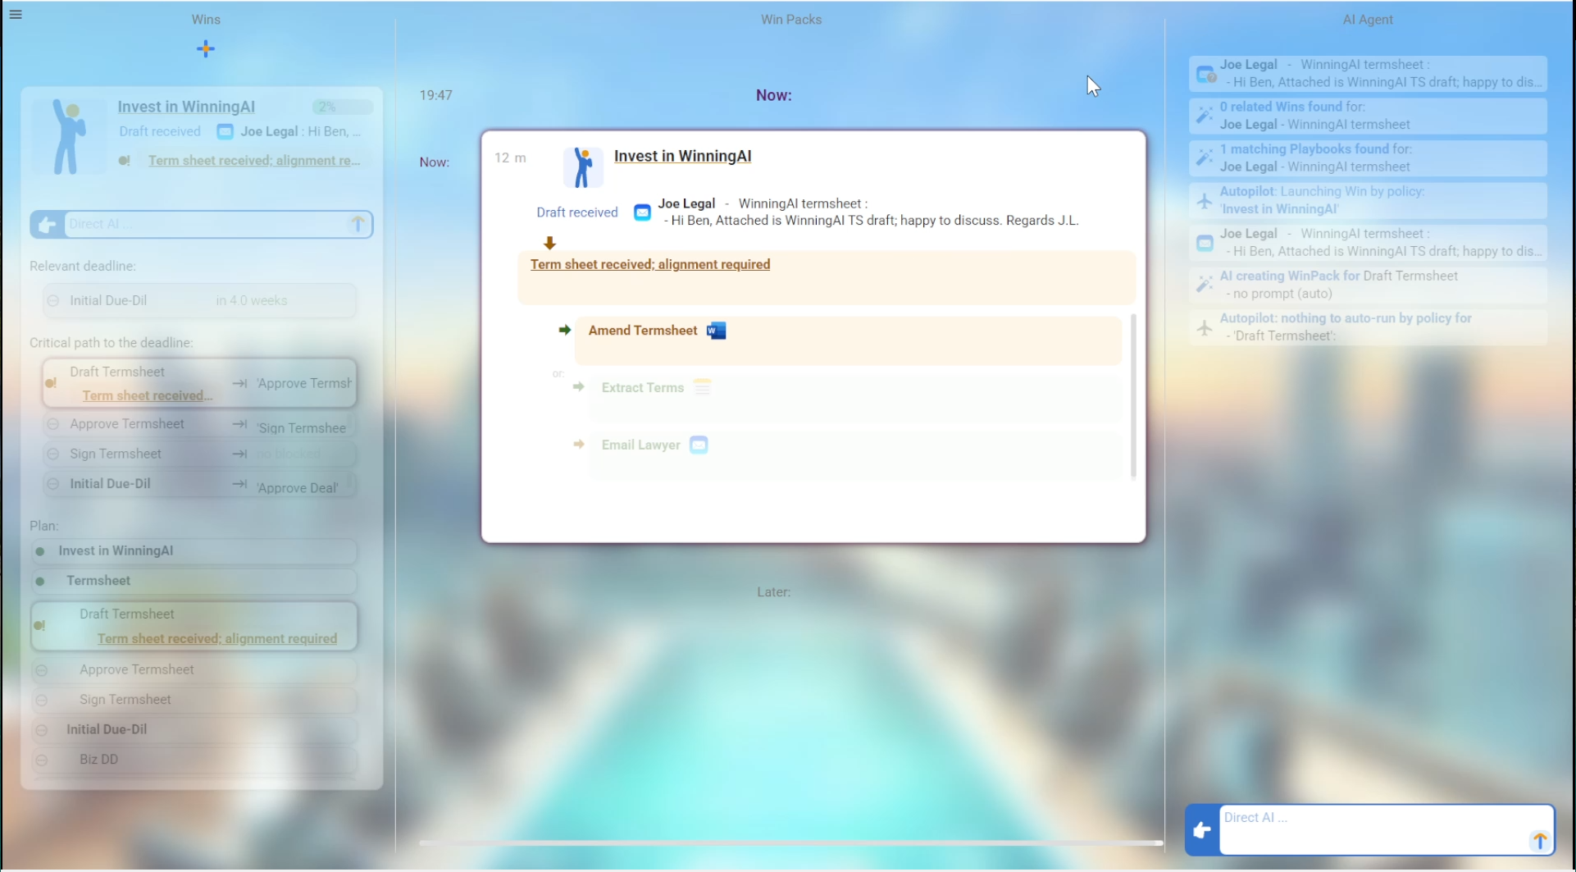Select the AI Agent column header
1576x872 pixels.
point(1367,20)
